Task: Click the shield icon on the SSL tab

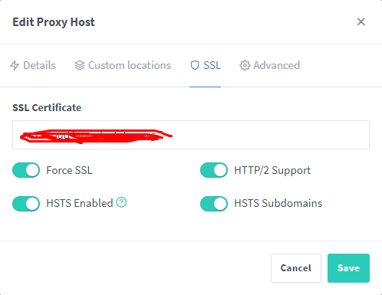Action: pyautogui.click(x=195, y=65)
